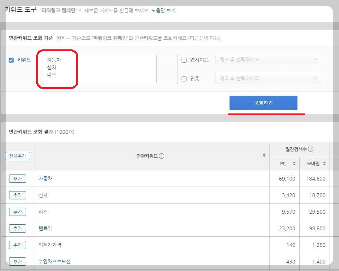Click the 전체추가 button

tap(17, 156)
